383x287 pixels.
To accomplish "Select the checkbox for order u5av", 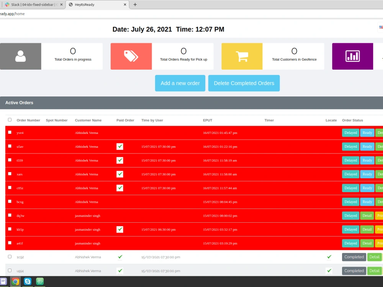I will click(10, 146).
